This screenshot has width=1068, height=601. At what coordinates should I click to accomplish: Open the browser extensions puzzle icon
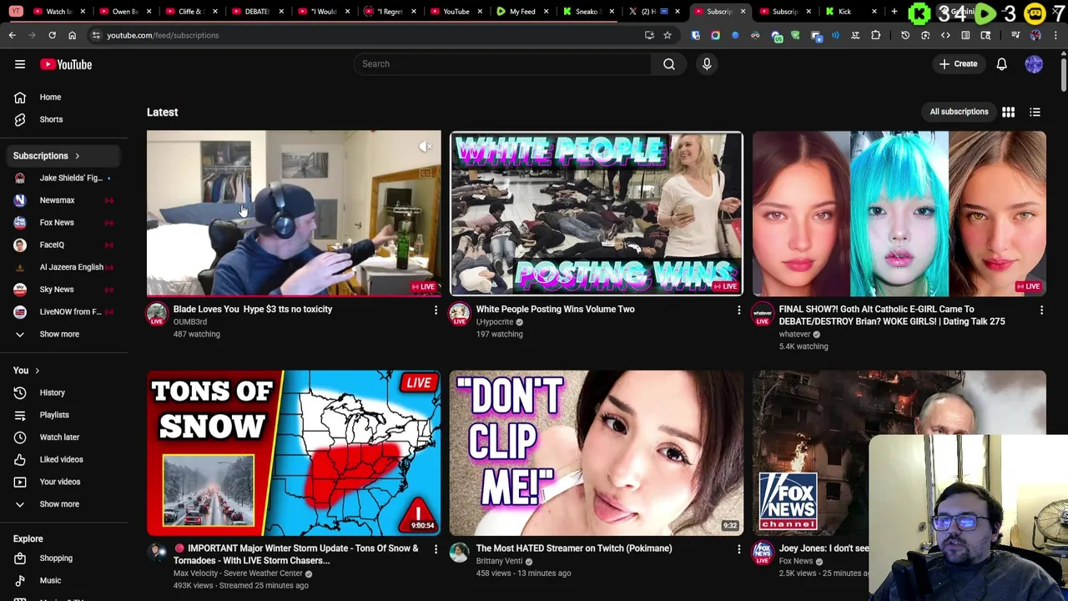point(875,35)
